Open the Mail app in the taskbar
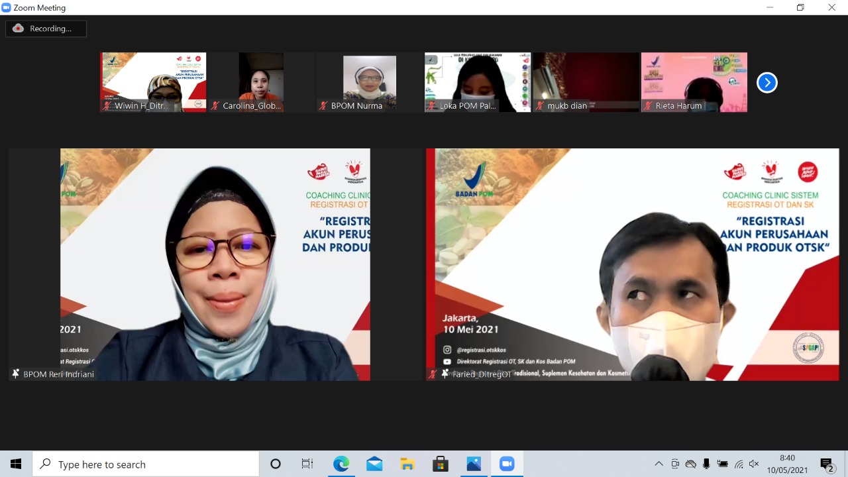The image size is (848, 477). [374, 464]
